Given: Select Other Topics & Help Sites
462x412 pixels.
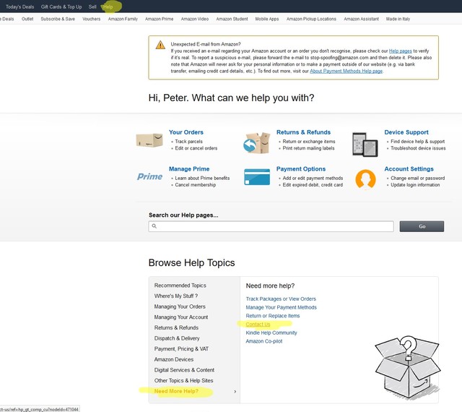Looking at the screenshot, I should click(x=183, y=381).
